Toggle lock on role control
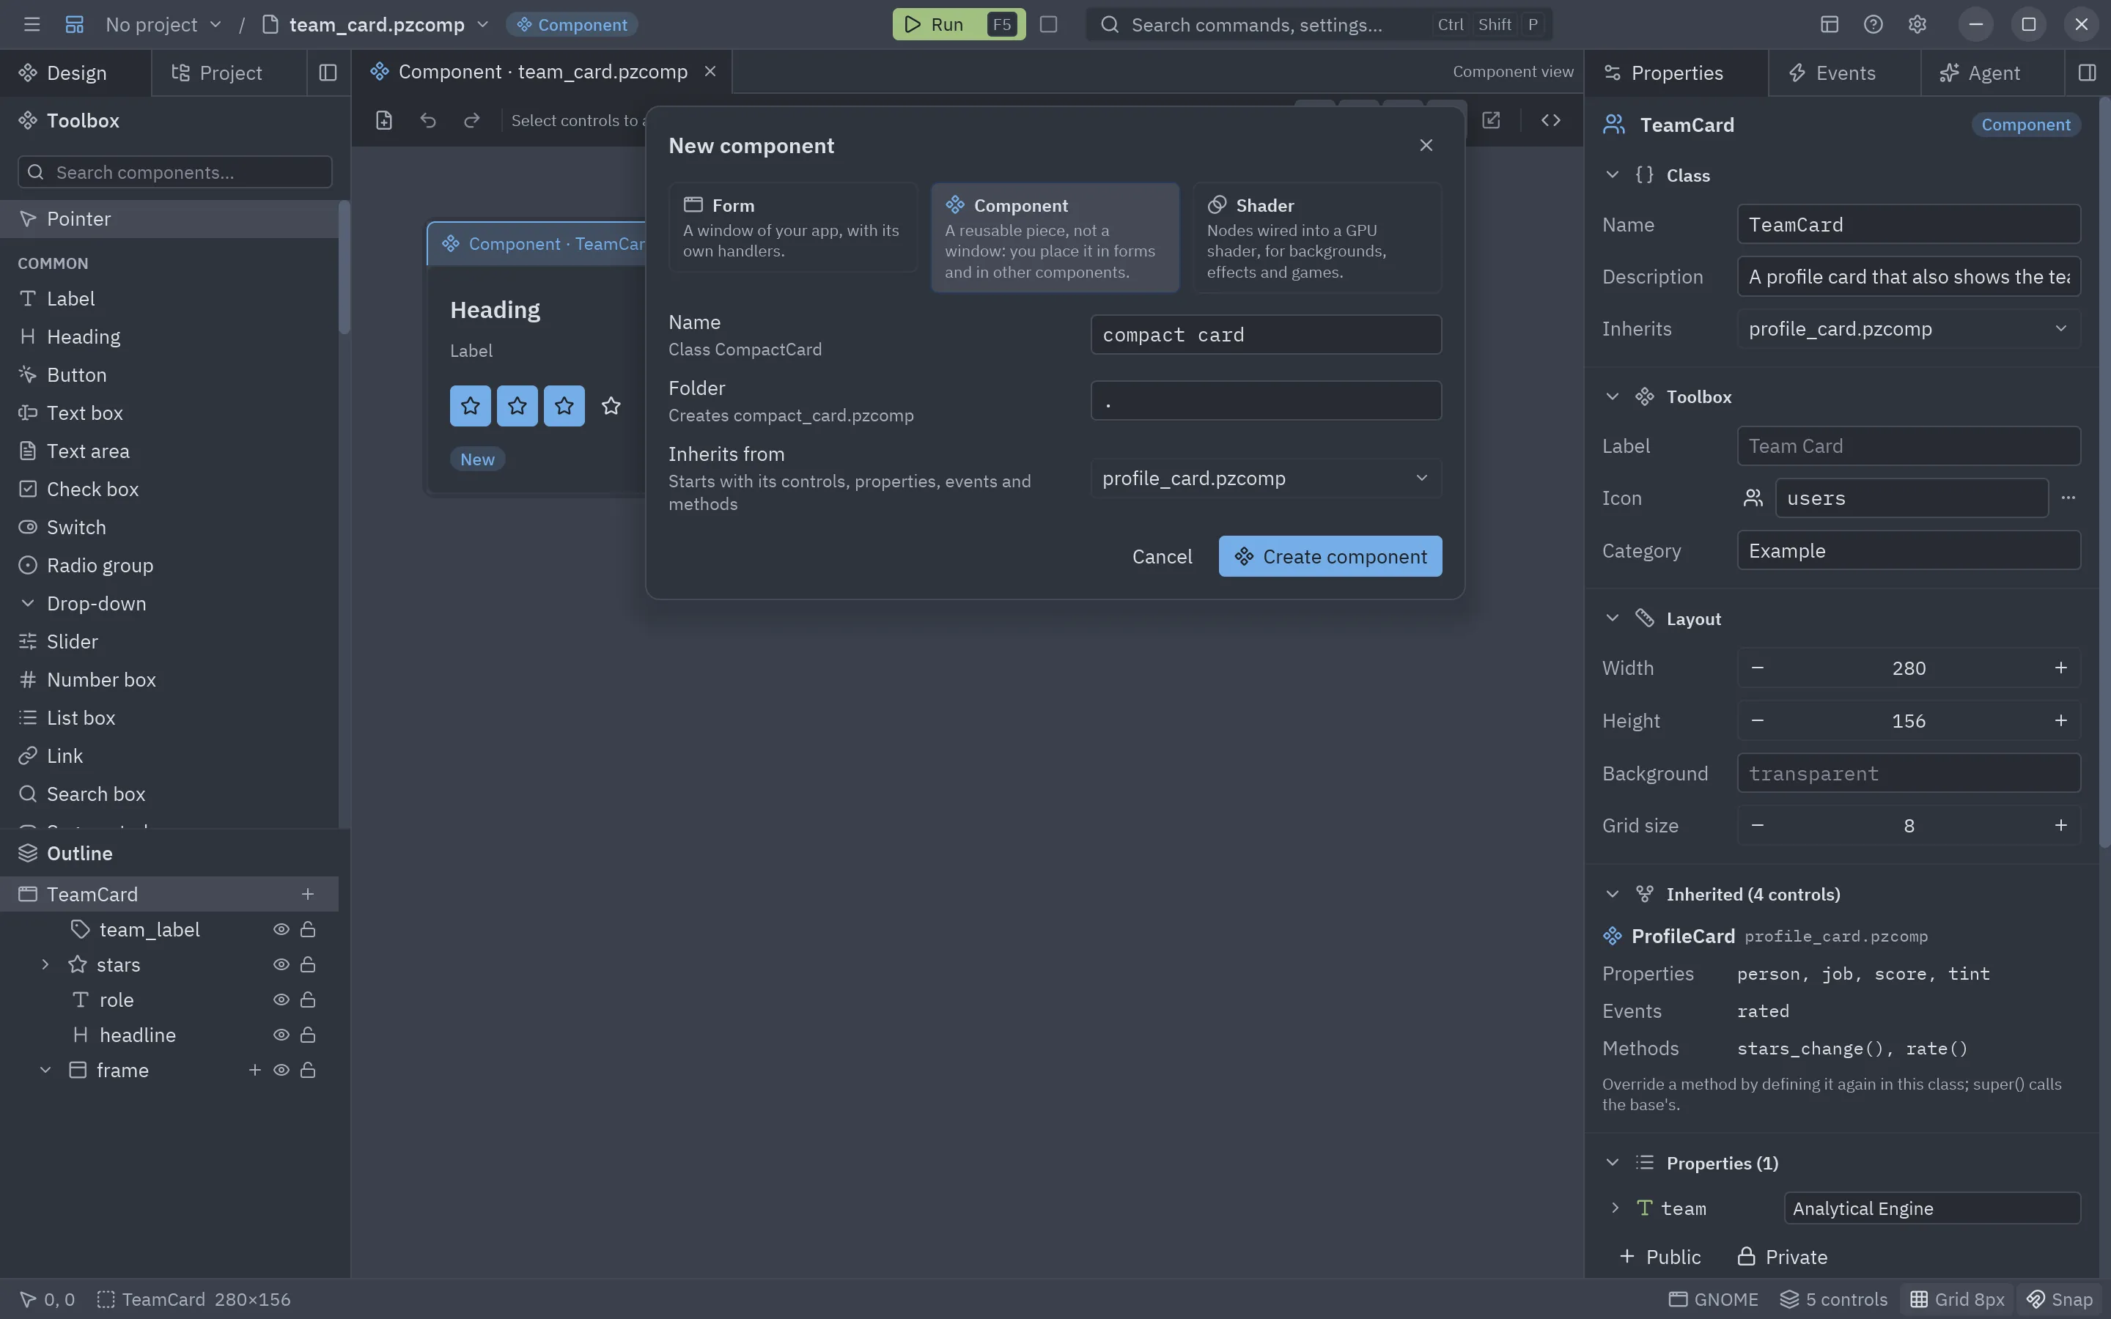 pos(307,1000)
